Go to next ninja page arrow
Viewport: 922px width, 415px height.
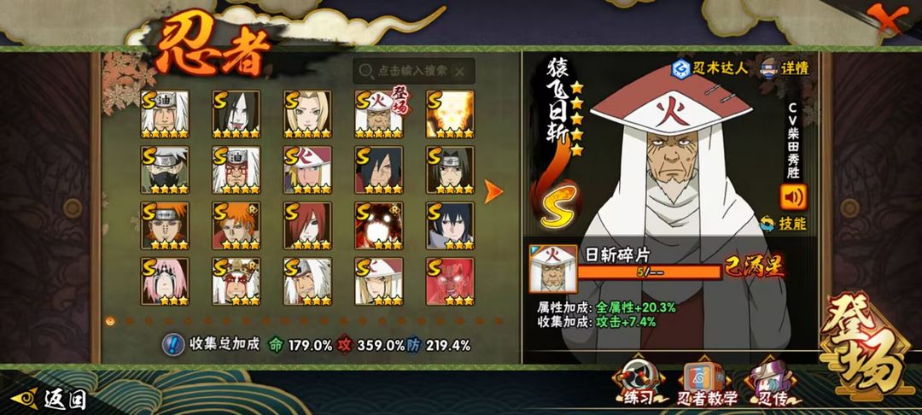493,191
